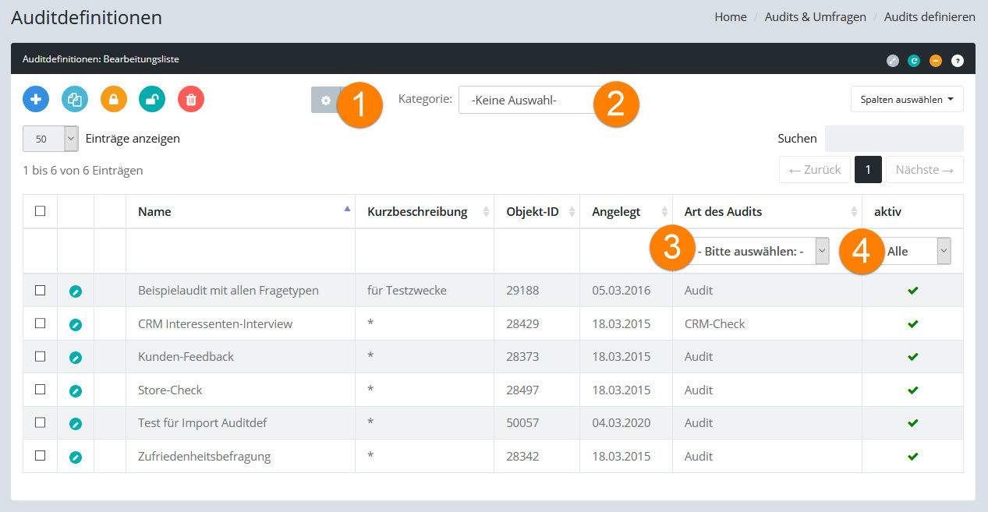
Task: Edit the Kunden-Feedback row via pencil icon
Action: (x=76, y=358)
